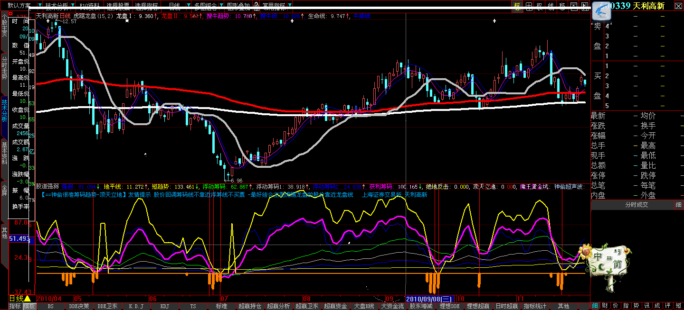Click the yellow triangle next to 日线
Screen dimensions: 684x310
click(x=28, y=299)
